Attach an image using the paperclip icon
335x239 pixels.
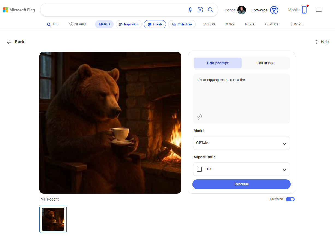[199, 117]
